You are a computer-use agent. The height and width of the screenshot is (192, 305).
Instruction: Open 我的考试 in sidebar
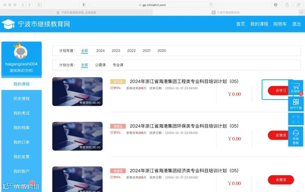tap(21, 113)
